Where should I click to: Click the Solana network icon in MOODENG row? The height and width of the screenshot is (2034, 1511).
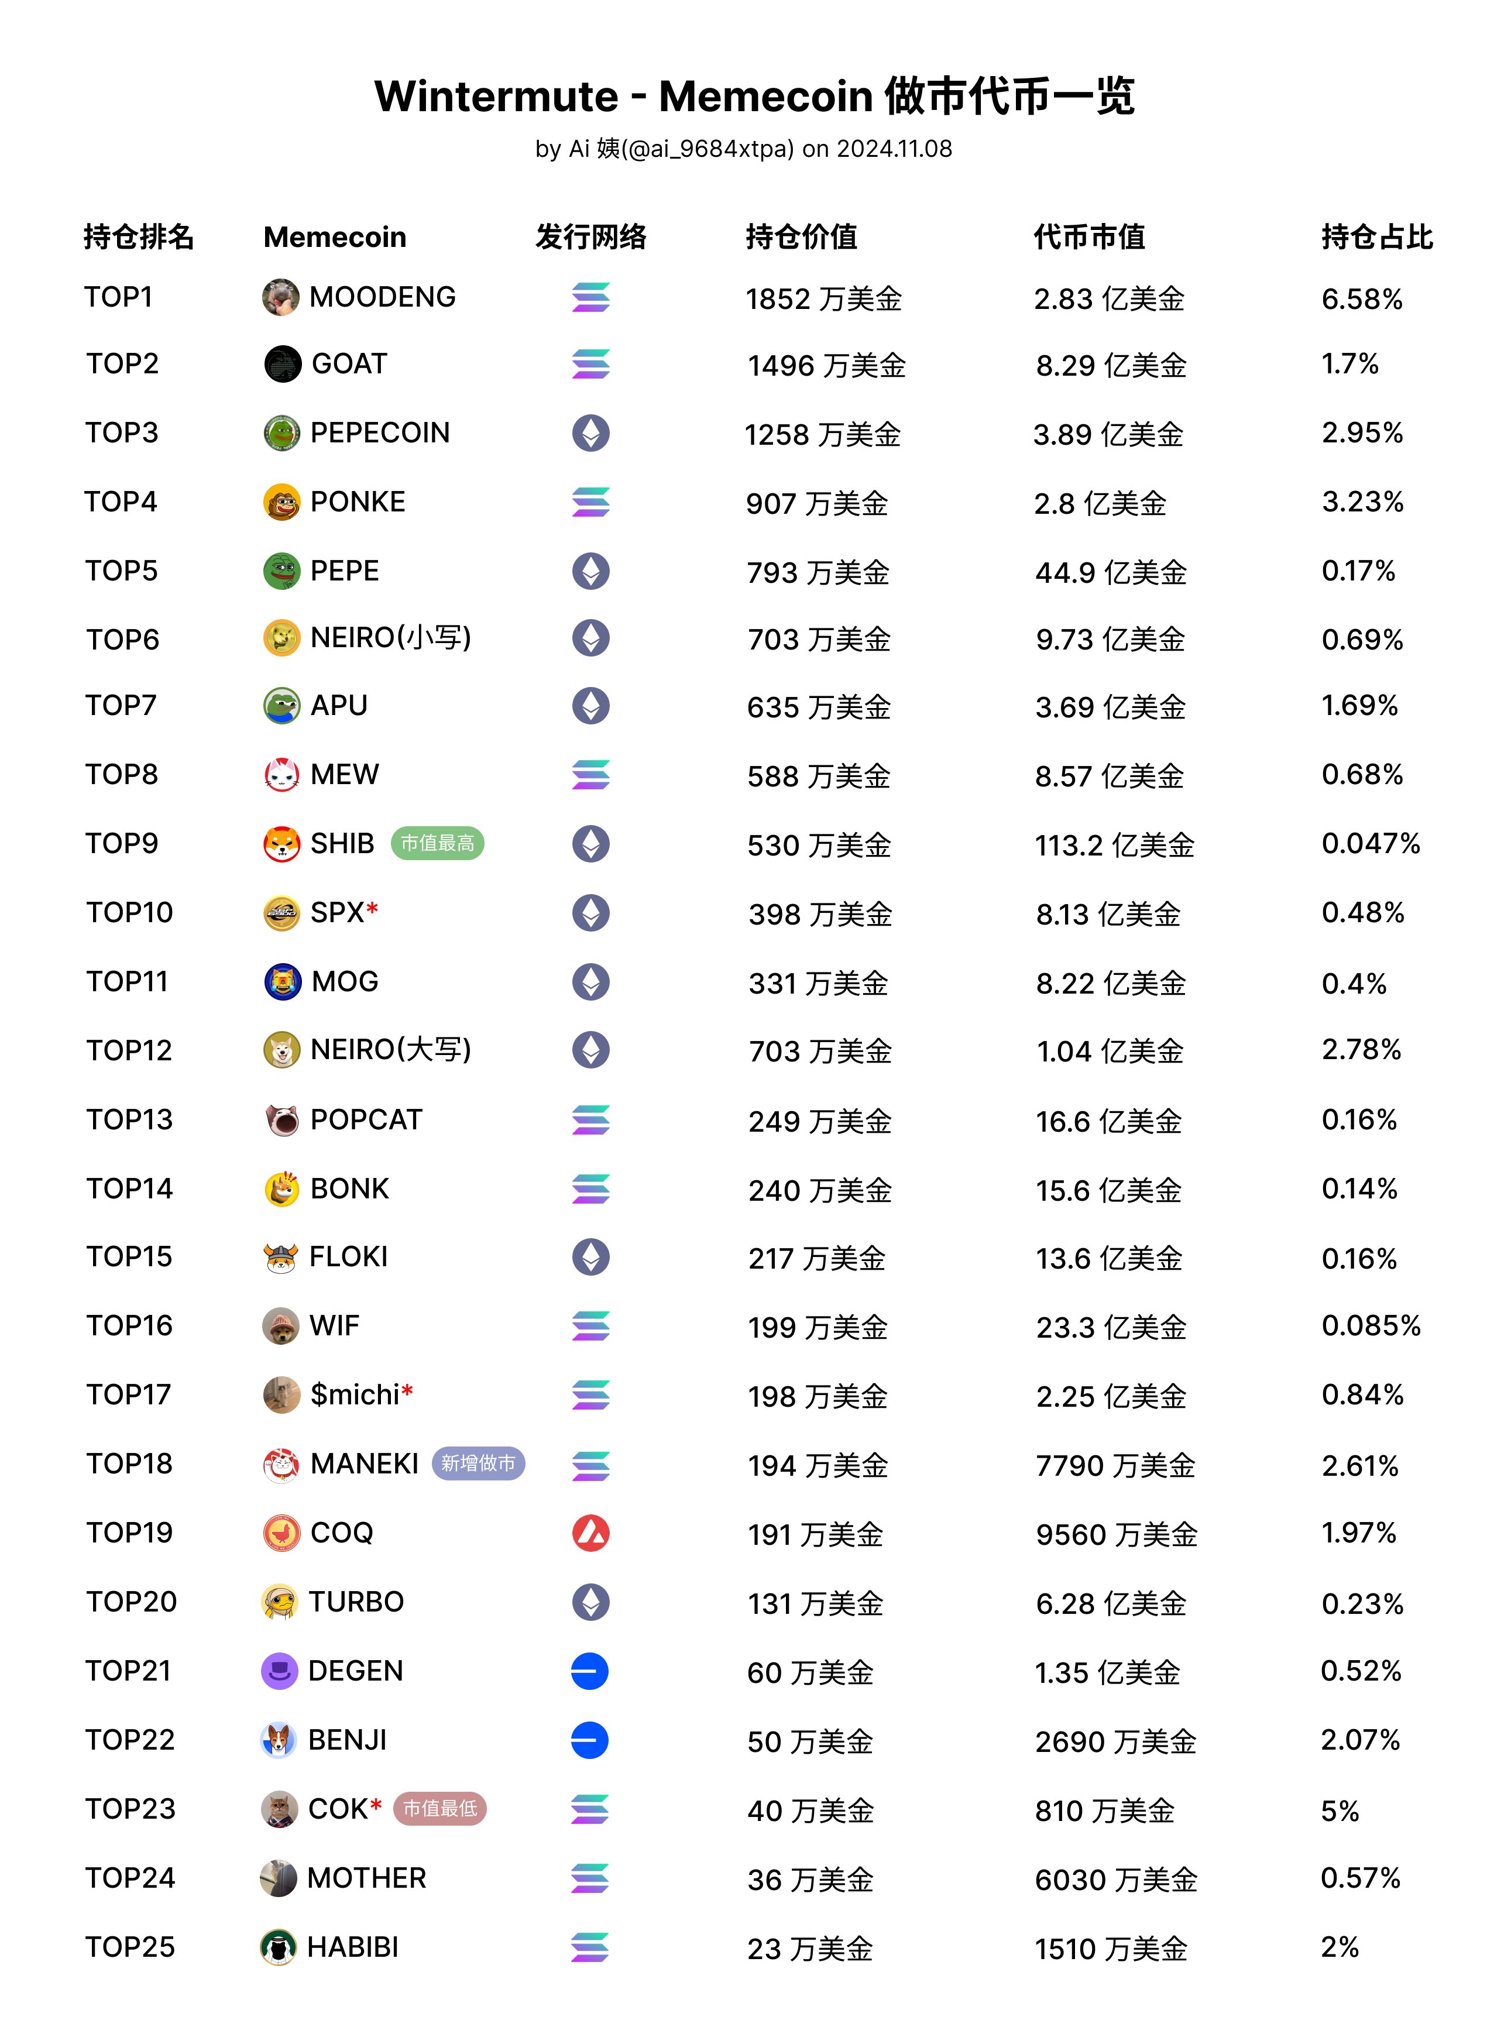(591, 297)
